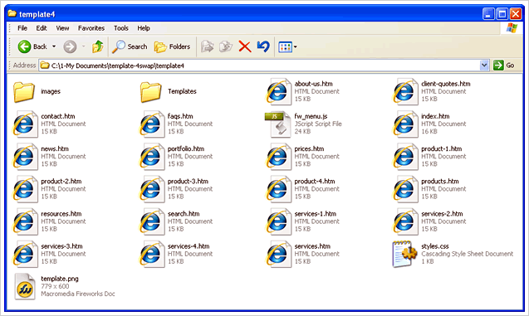529x316 pixels.
Task: Click the services.htm file name
Action: [312, 246]
